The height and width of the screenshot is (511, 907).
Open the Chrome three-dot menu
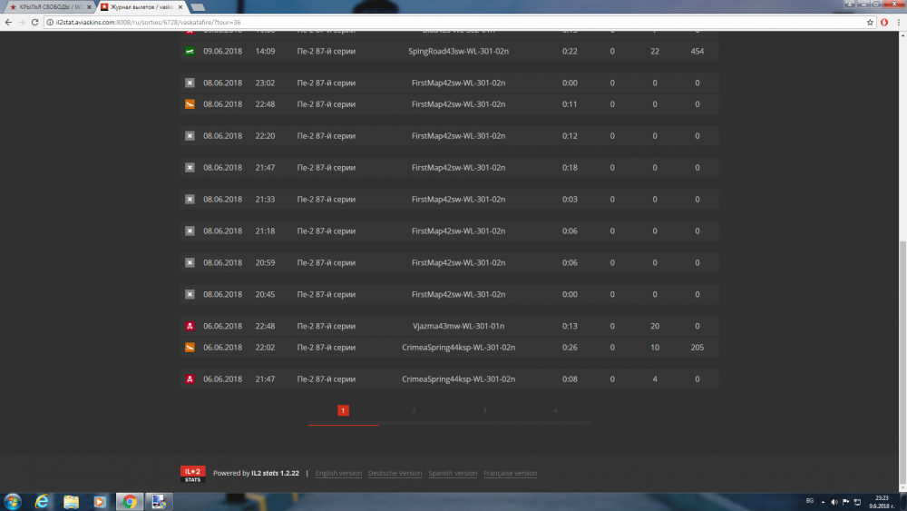pos(898,22)
